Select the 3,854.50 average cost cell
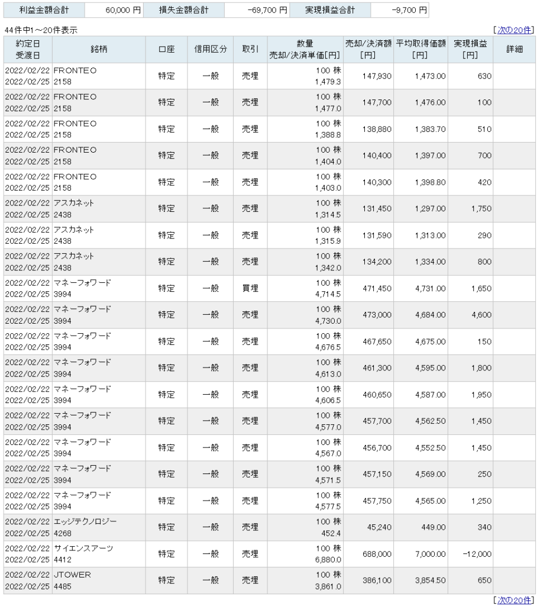537x606 pixels. coord(420,581)
